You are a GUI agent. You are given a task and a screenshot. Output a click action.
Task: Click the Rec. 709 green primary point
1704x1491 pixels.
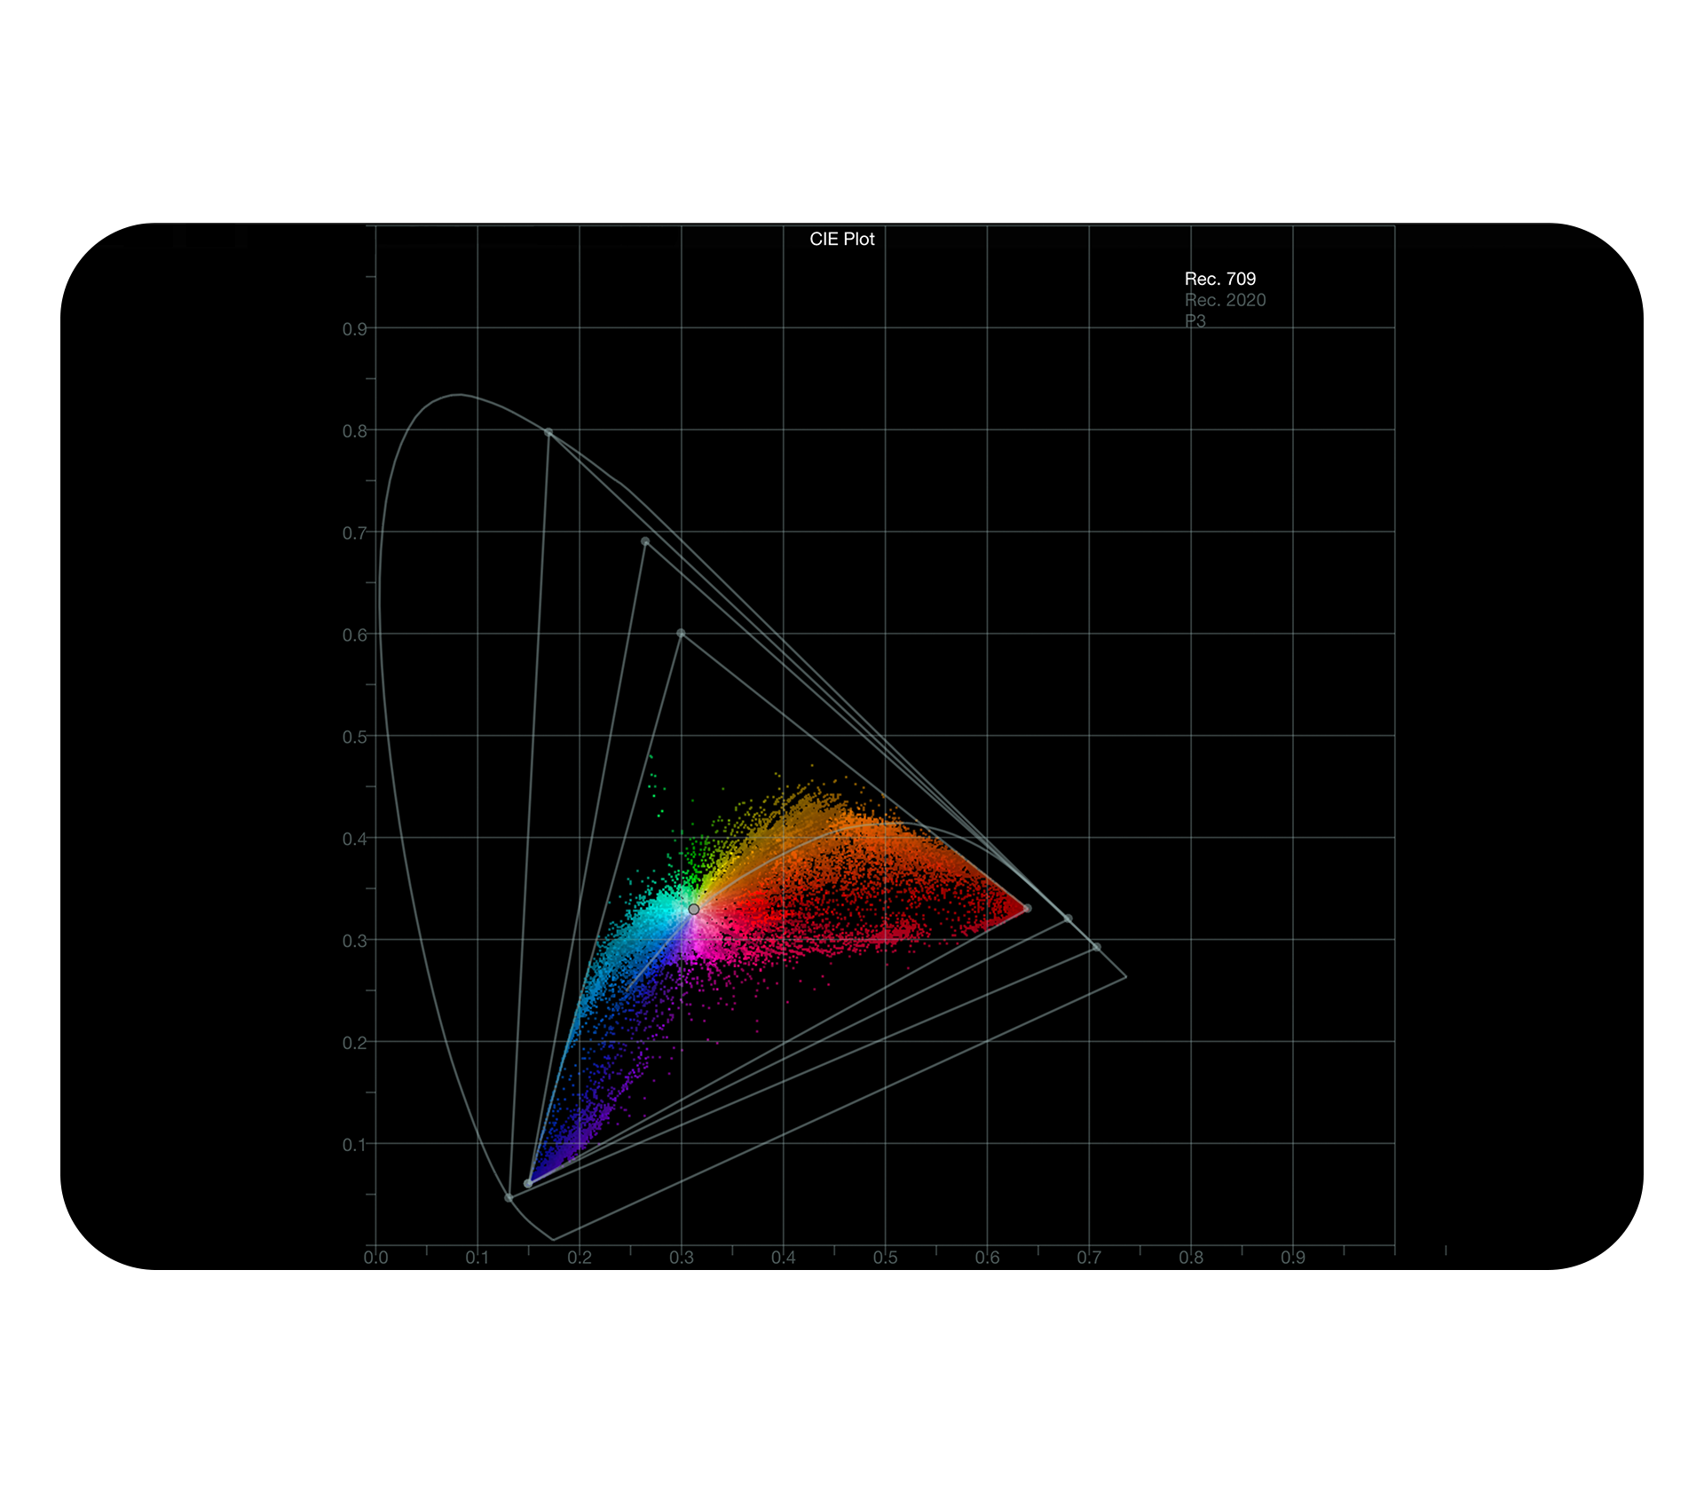pos(681,633)
